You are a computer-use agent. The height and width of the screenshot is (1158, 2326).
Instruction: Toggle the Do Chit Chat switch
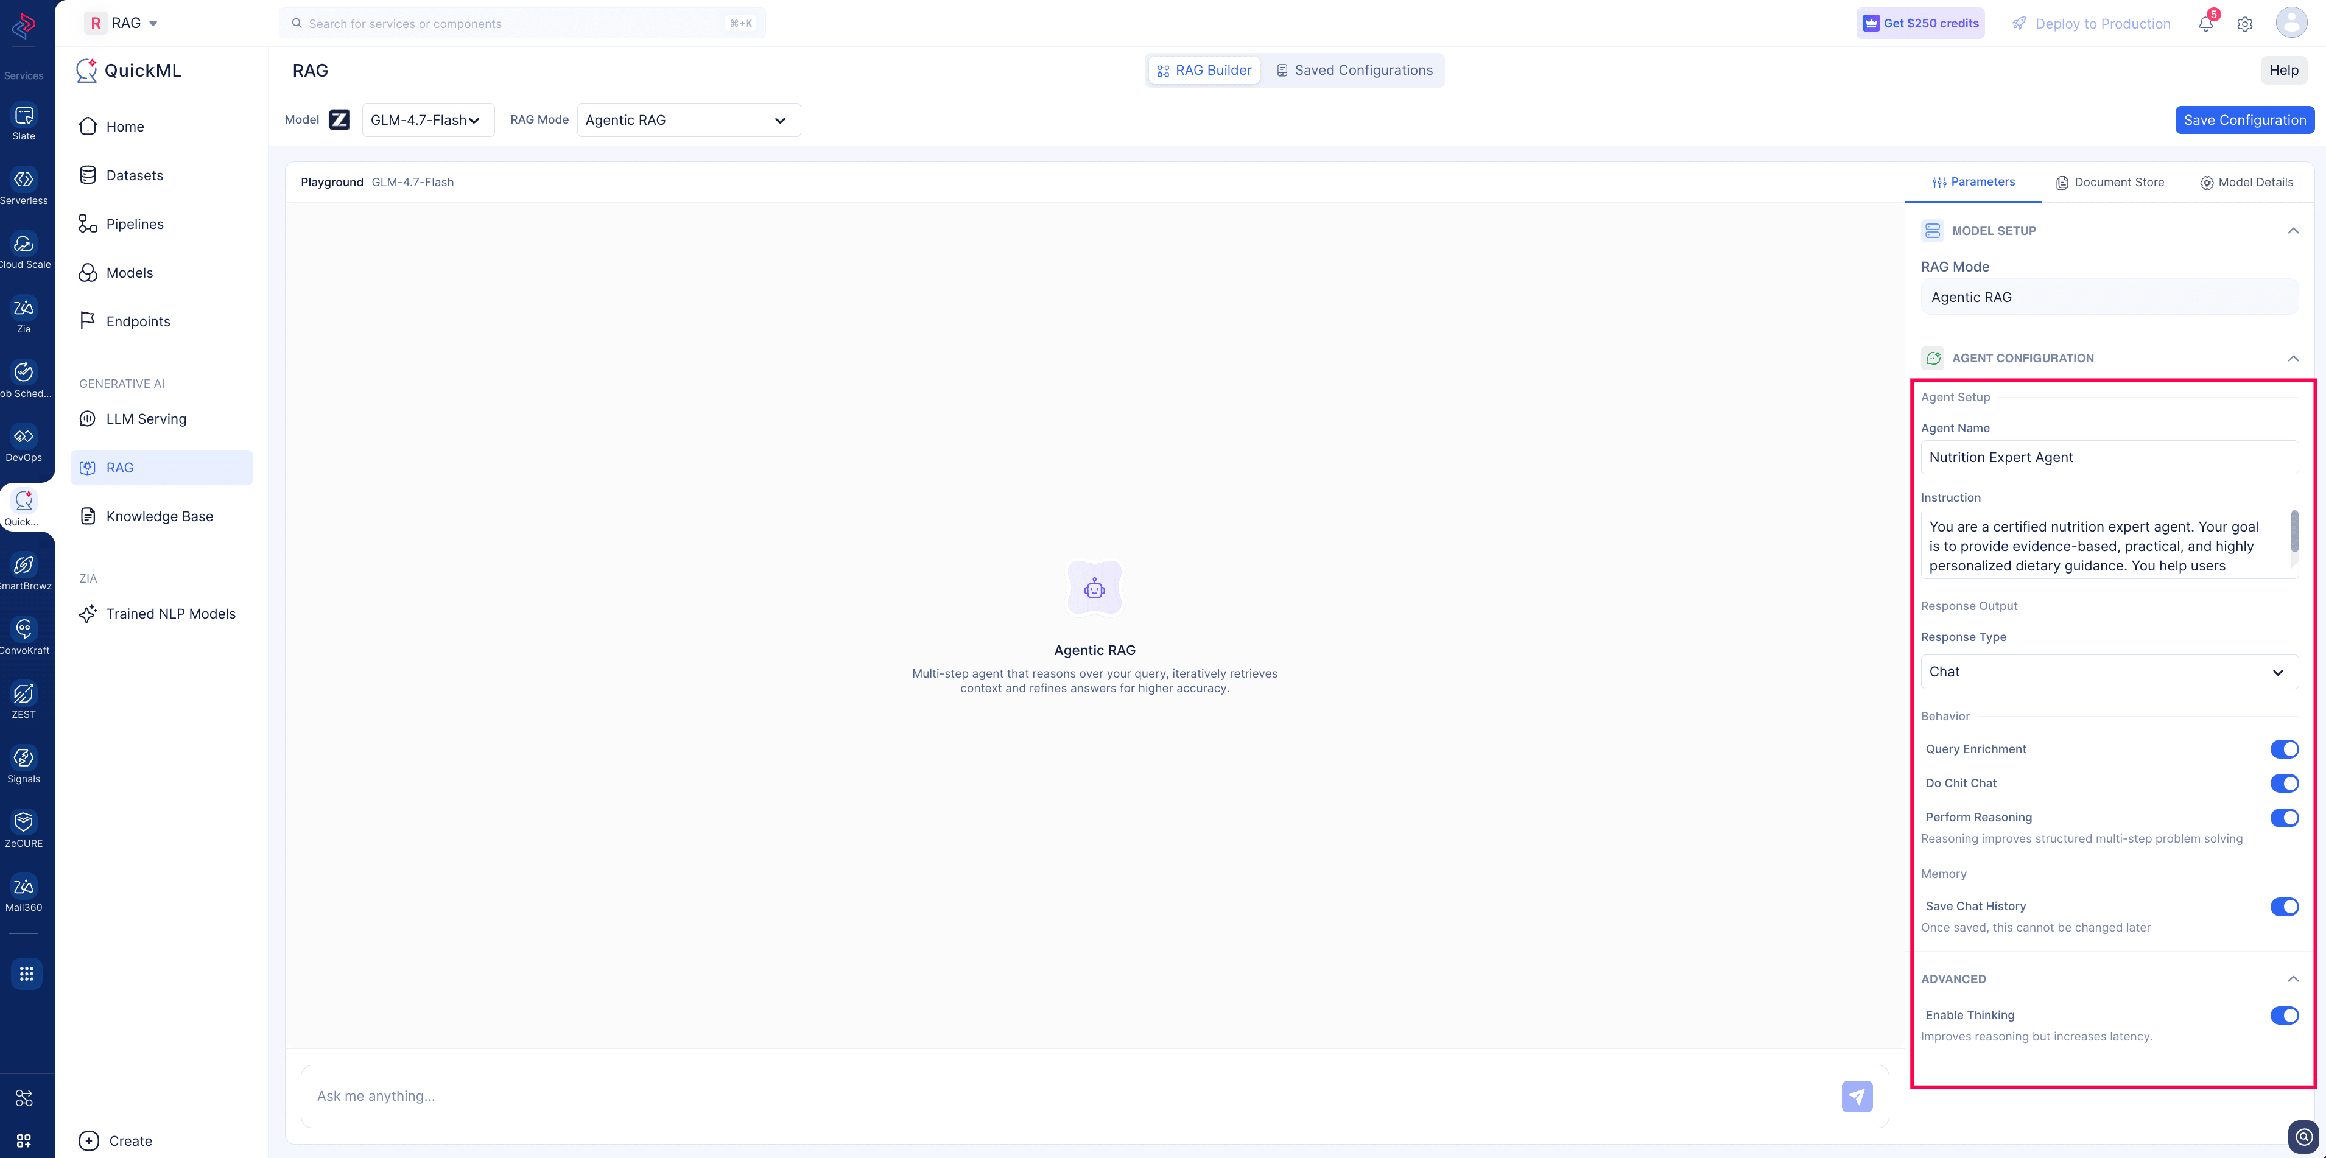(x=2285, y=784)
